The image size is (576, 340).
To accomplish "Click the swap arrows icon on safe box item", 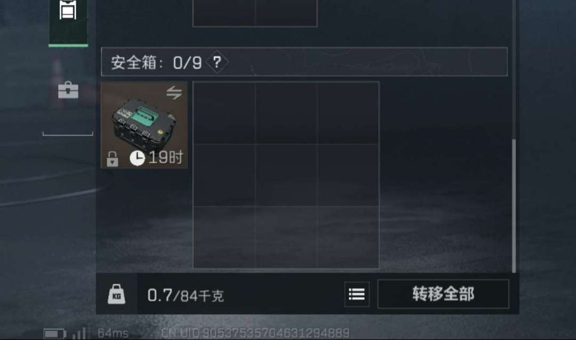I will point(174,93).
